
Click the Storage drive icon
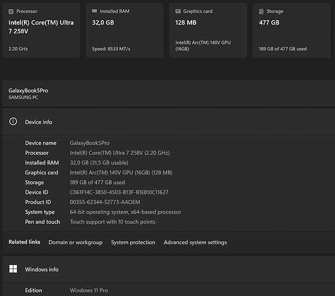coord(261,11)
